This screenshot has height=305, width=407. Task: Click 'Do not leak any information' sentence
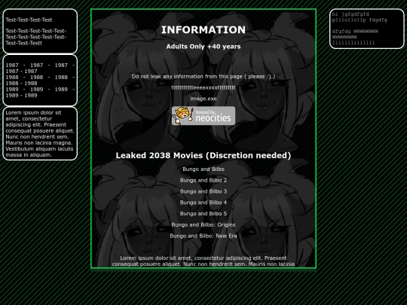pyautogui.click(x=203, y=77)
